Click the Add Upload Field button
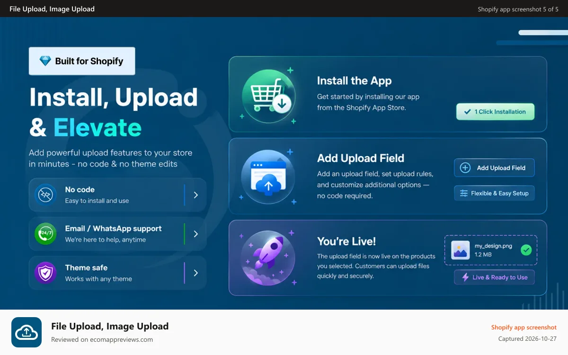The width and height of the screenshot is (568, 355). 494,168
